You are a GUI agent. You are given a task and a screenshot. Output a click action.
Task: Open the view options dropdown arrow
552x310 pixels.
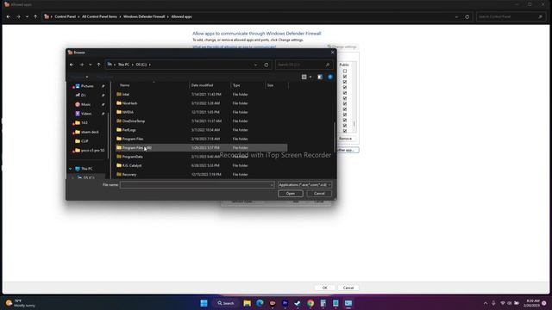click(310, 77)
